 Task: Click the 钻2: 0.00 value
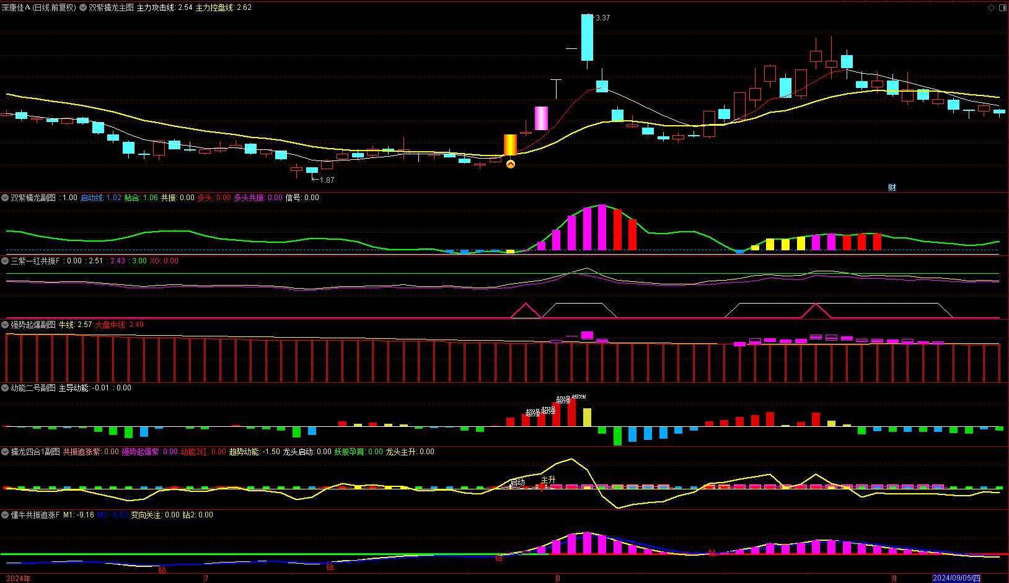(198, 515)
